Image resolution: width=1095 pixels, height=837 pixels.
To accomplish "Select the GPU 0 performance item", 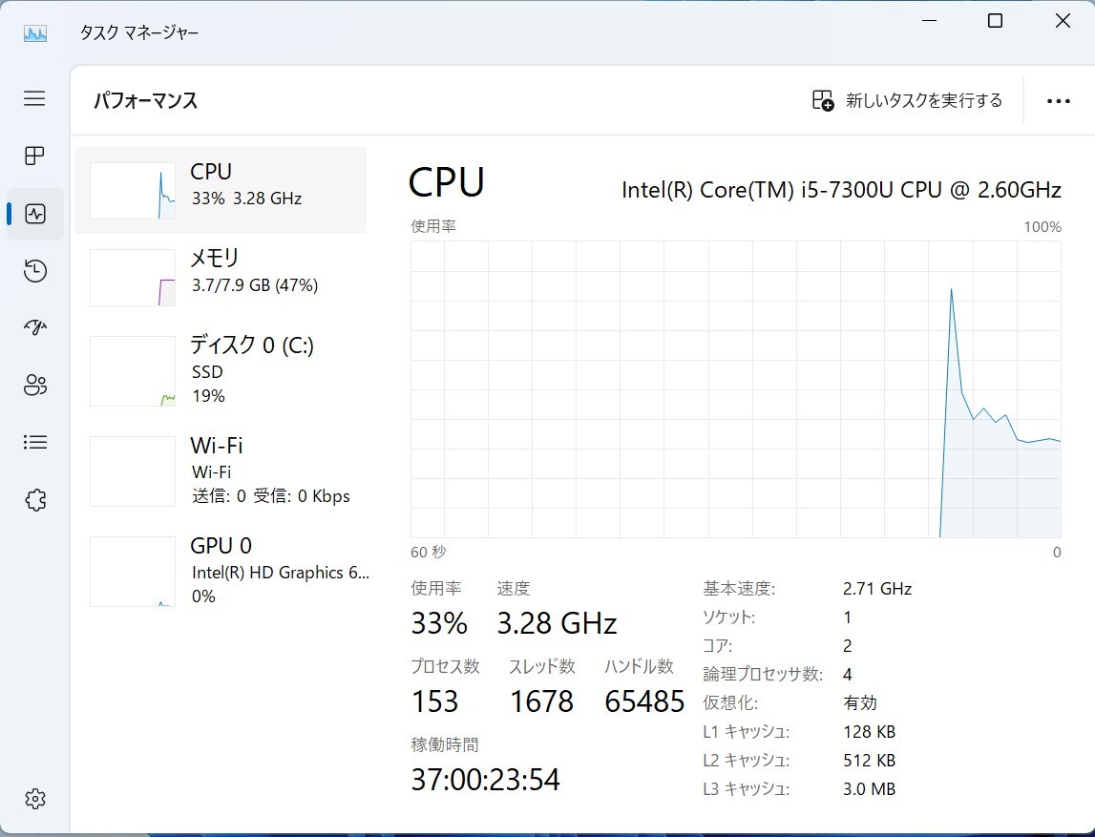I will [221, 571].
